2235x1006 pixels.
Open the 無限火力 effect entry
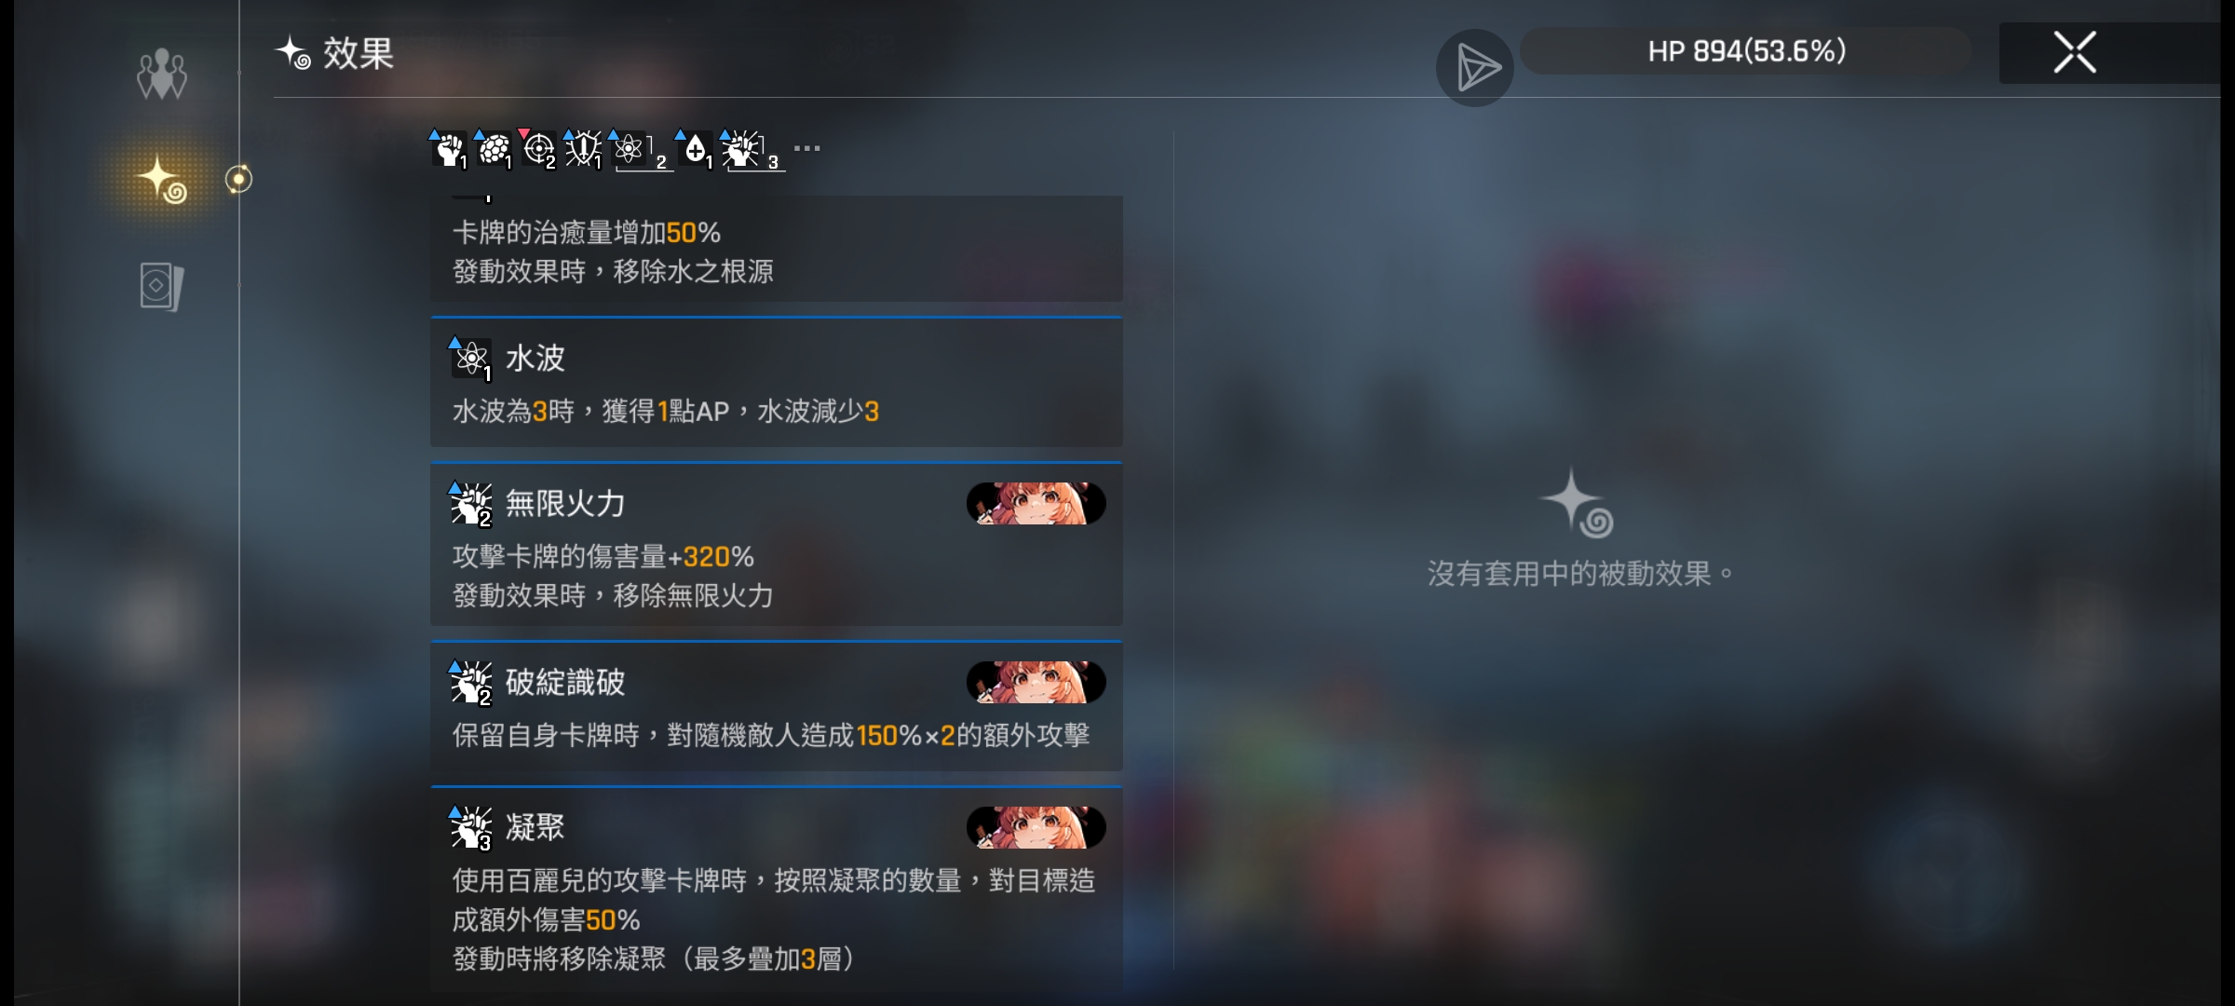(x=776, y=544)
